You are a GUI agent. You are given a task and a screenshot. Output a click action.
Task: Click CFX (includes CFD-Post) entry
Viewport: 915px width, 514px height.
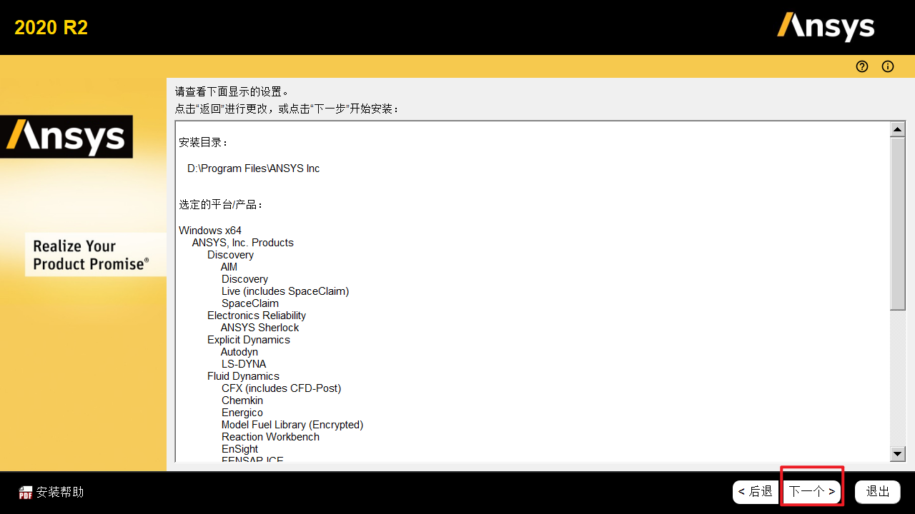282,388
